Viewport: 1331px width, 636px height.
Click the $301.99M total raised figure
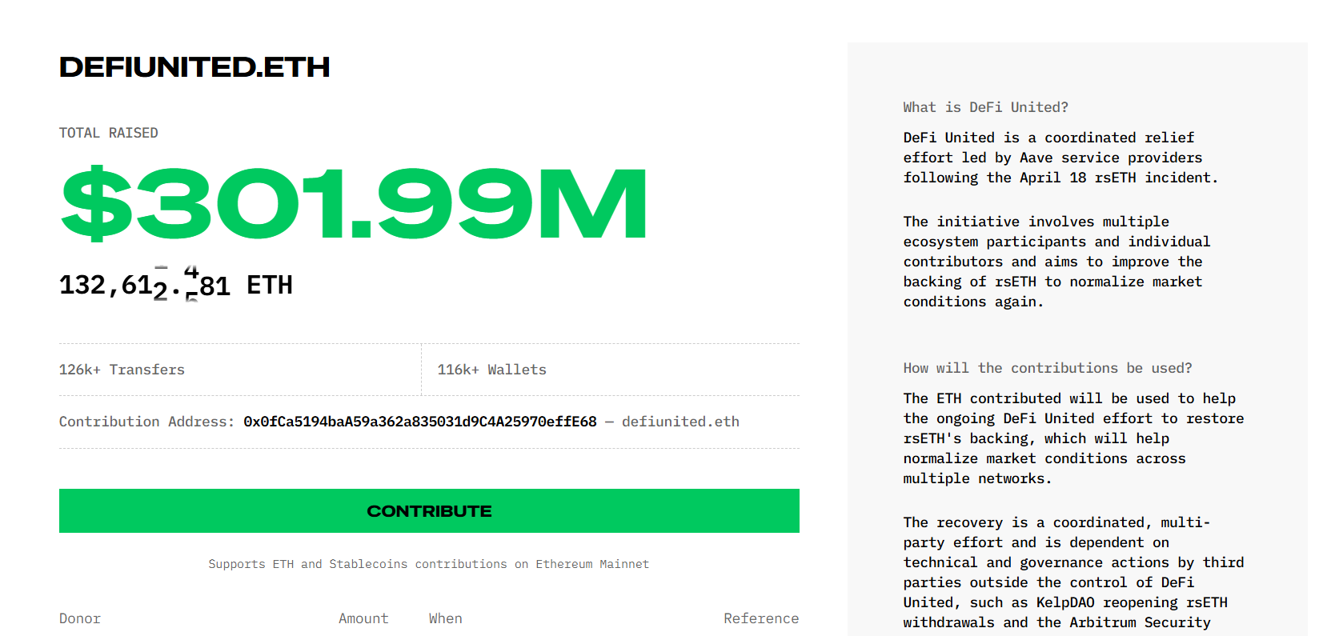[x=354, y=204]
